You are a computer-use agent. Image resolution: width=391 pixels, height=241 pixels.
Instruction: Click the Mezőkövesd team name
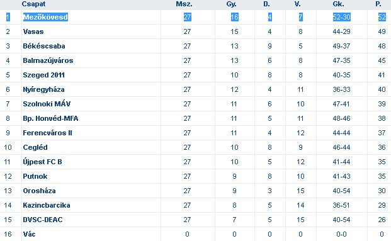45,17
